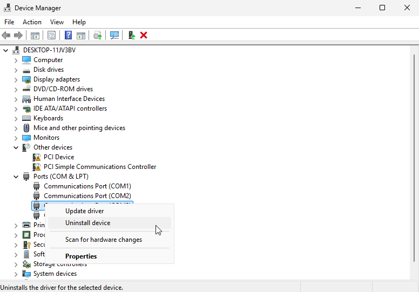
Task: Select Communications Port (COM2)
Action: click(x=87, y=196)
